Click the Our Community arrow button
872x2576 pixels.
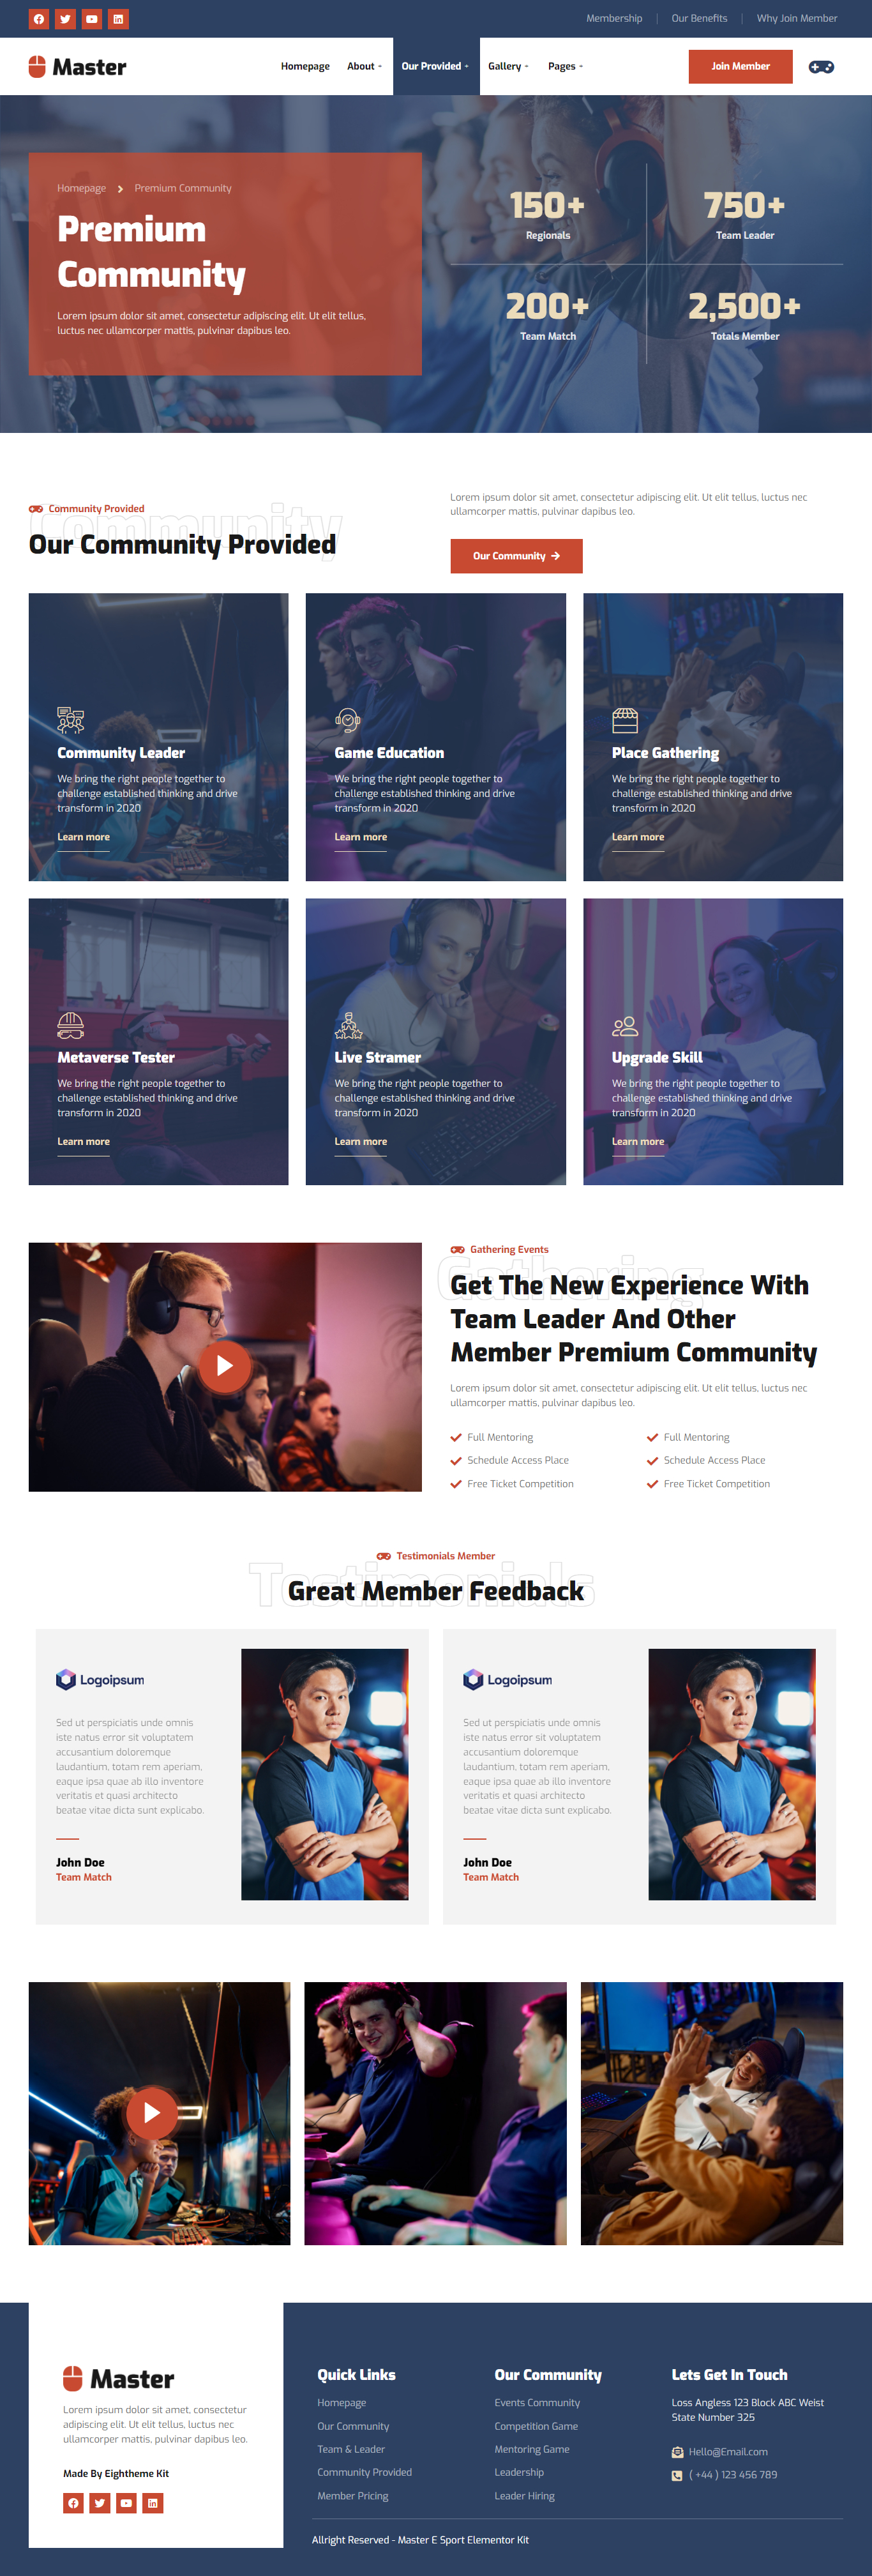point(516,556)
